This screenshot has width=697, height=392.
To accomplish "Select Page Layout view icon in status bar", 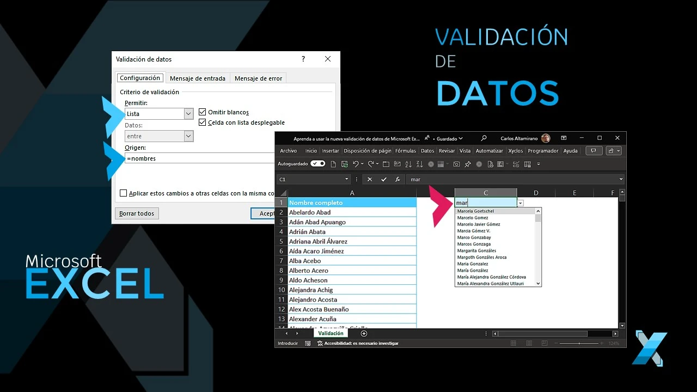I will pyautogui.click(x=528, y=344).
